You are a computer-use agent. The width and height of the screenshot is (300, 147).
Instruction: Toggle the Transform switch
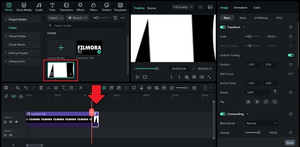tap(223, 27)
